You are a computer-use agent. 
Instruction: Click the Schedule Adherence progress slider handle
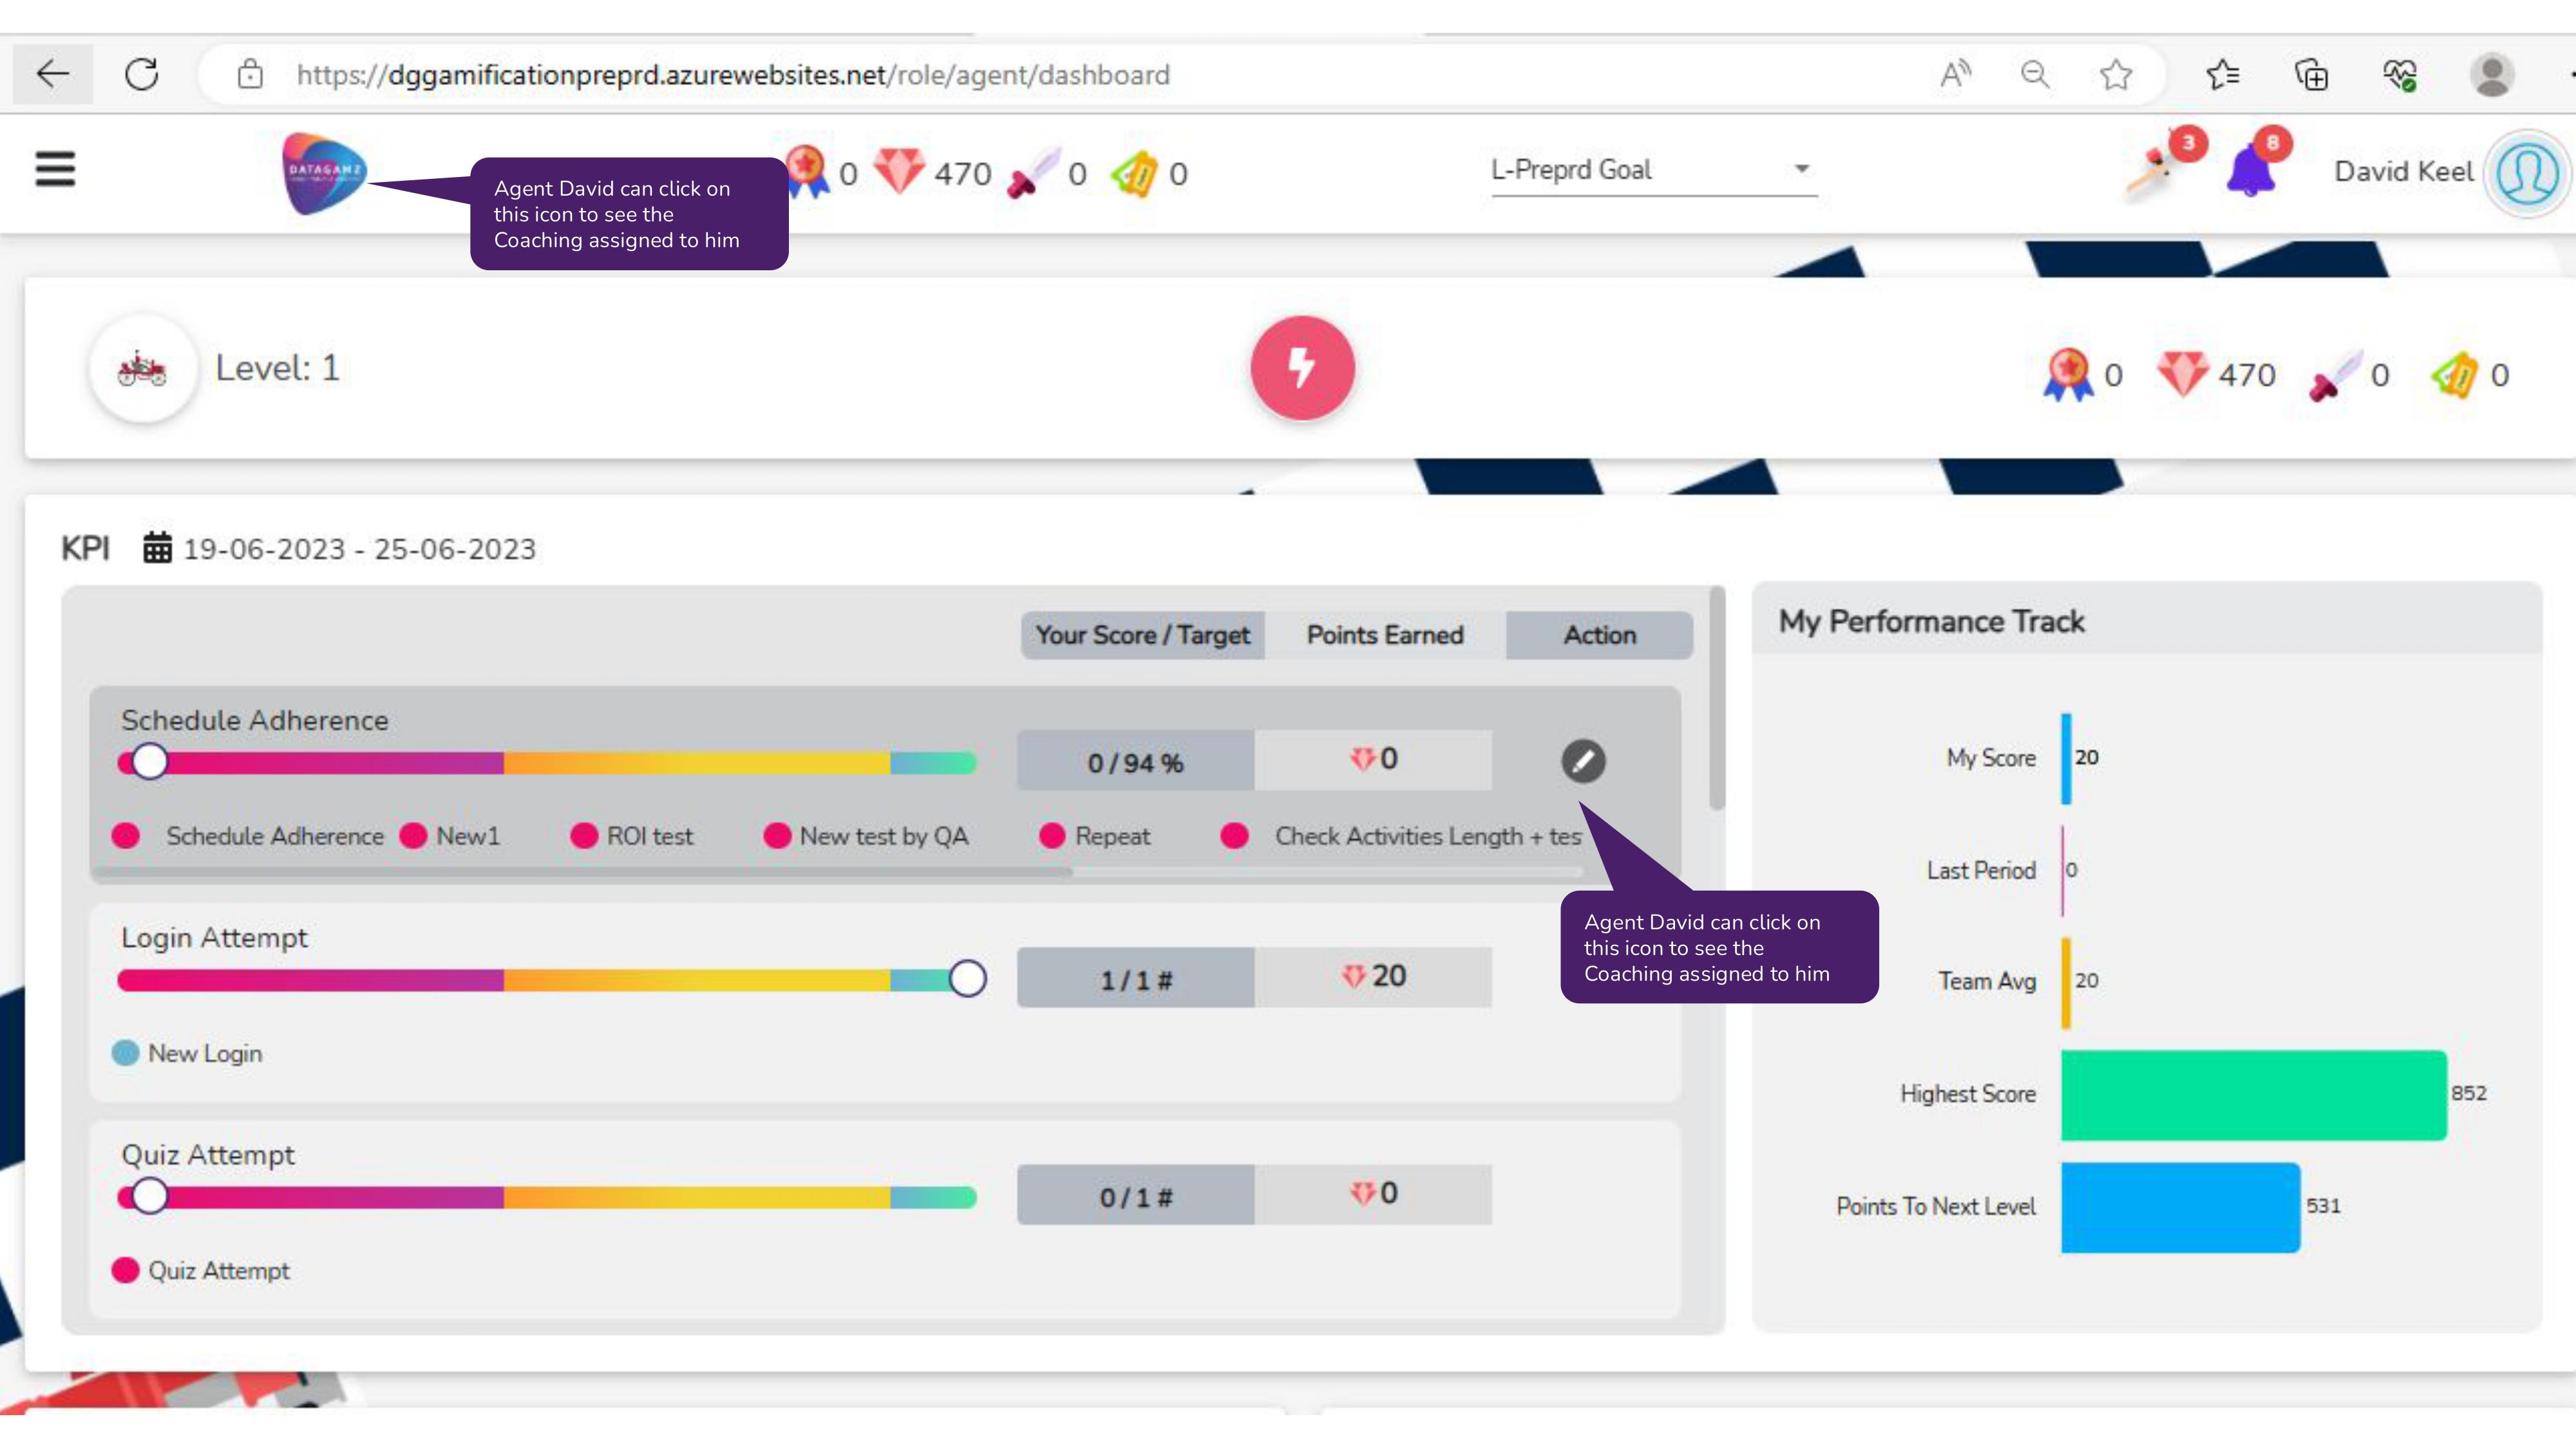[150, 761]
